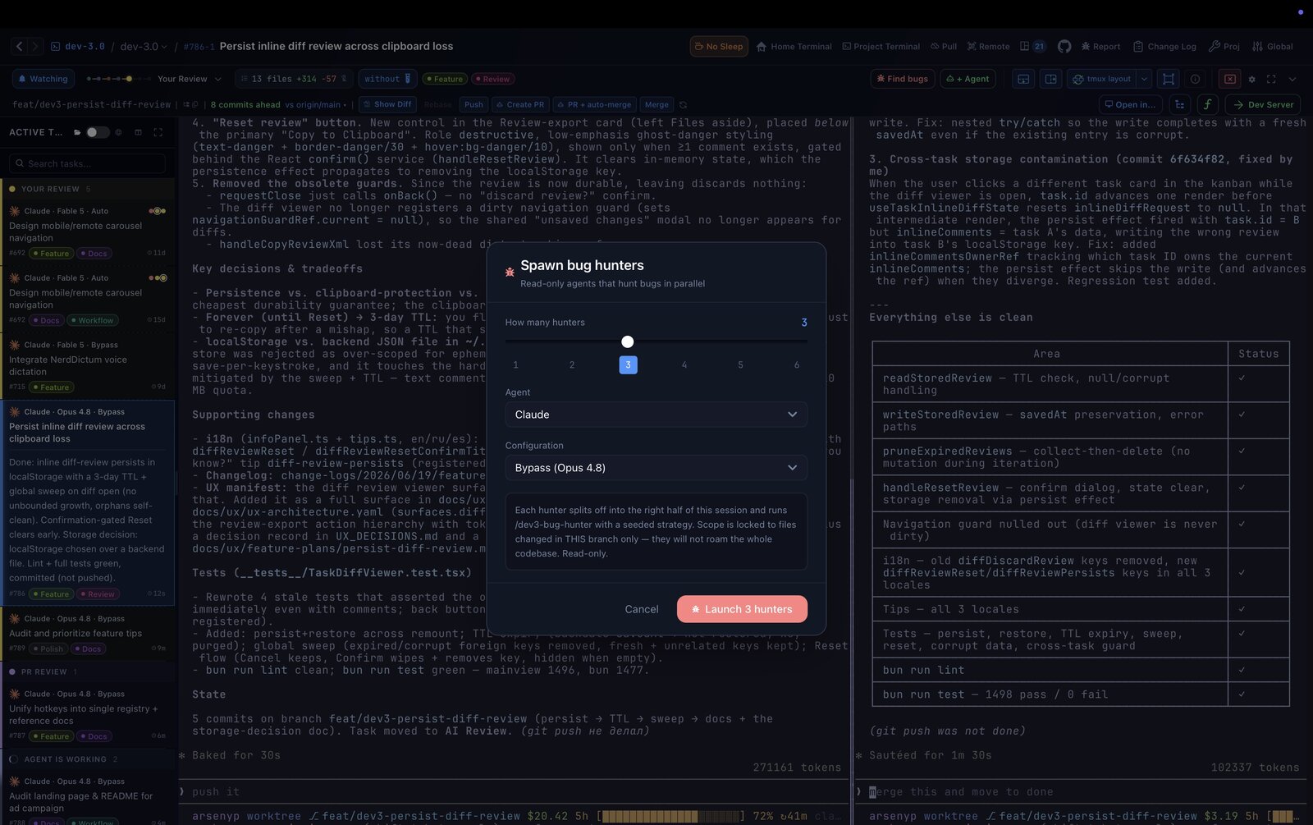Click the + Agent button
Viewport: 1313px width, 825px height.
coord(968,79)
